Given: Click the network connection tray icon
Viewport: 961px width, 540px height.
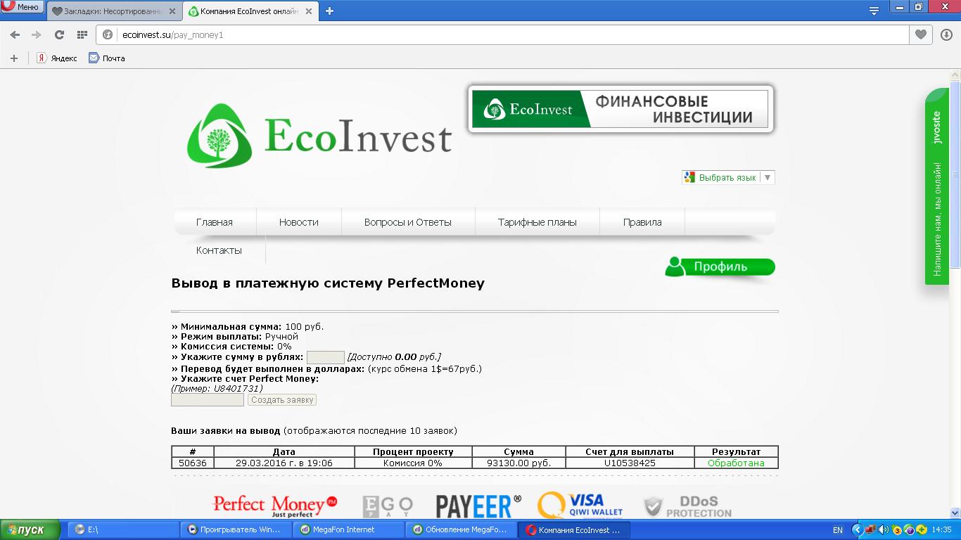Looking at the screenshot, I should pyautogui.click(x=871, y=529).
